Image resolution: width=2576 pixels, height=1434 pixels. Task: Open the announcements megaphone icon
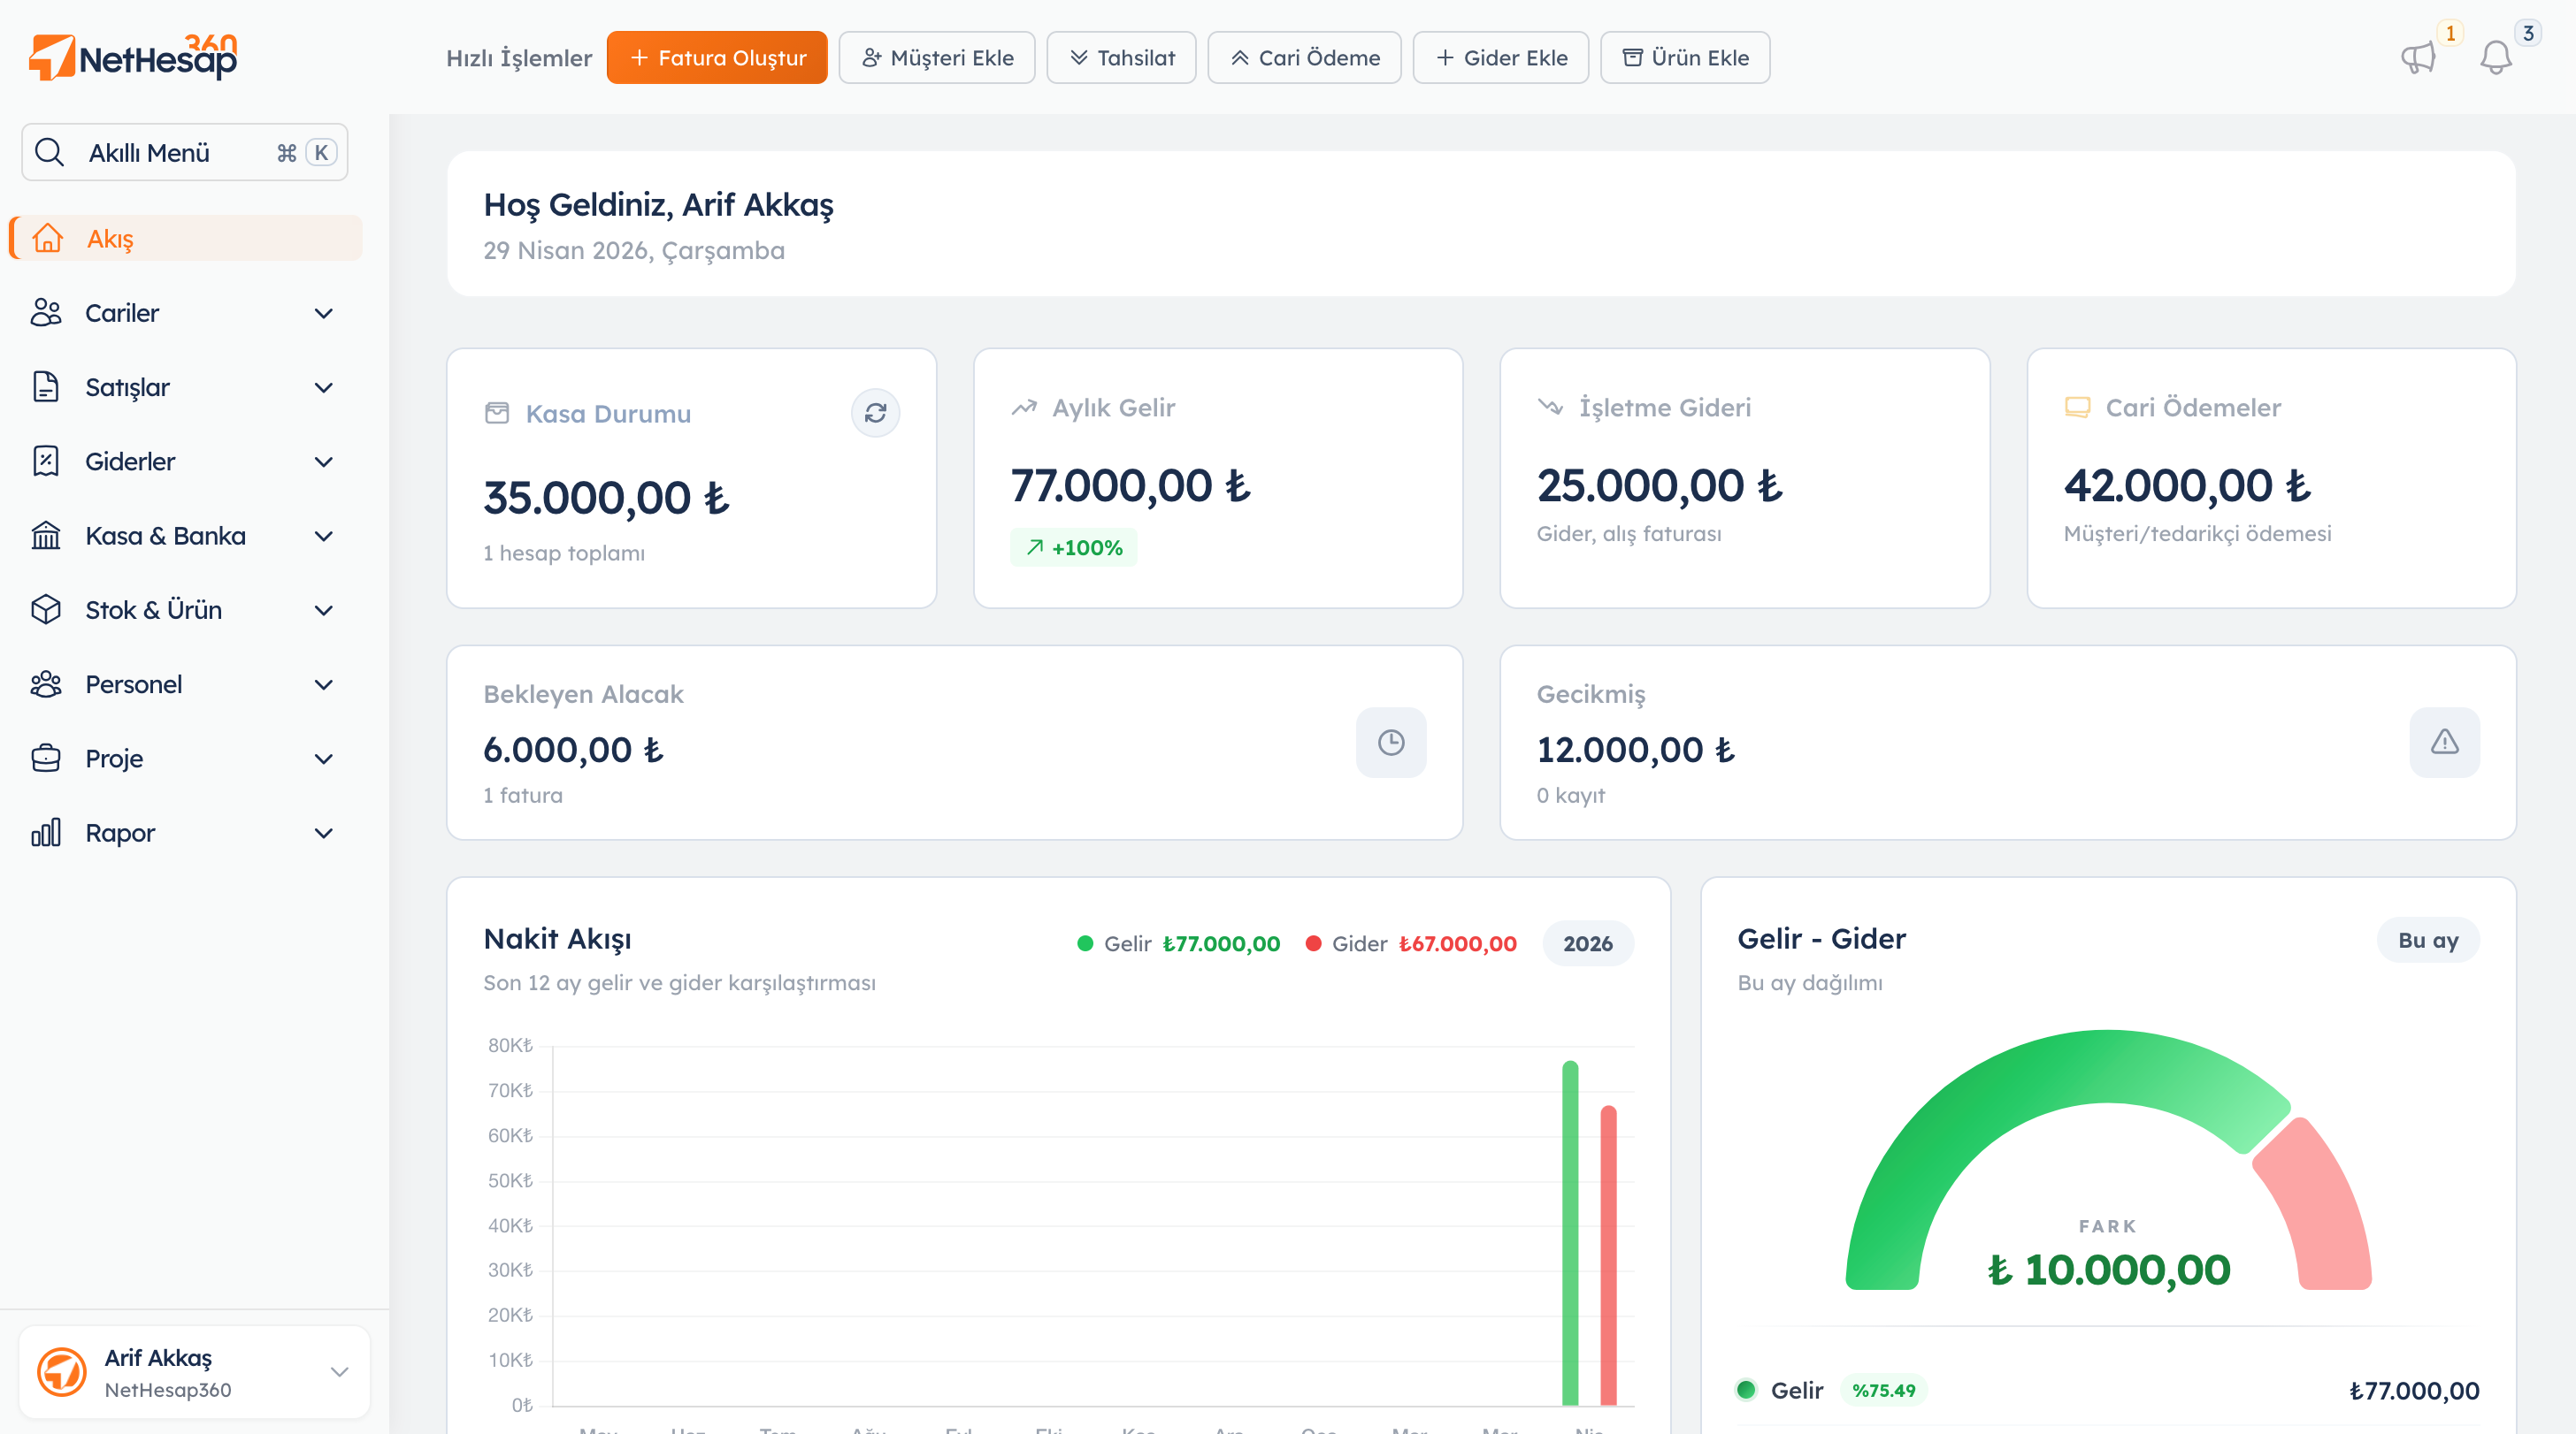click(2418, 57)
